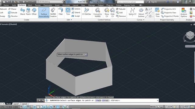Switch to the Layout1 tab
The image size is (195, 109).
click(16, 104)
